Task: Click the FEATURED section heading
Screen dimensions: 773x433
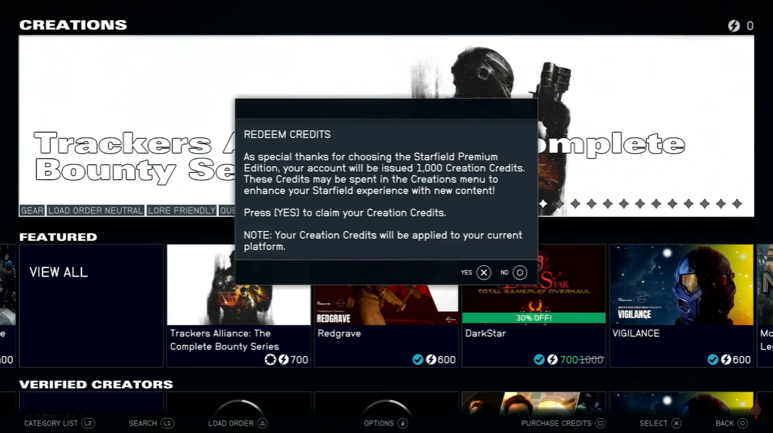Action: [58, 237]
